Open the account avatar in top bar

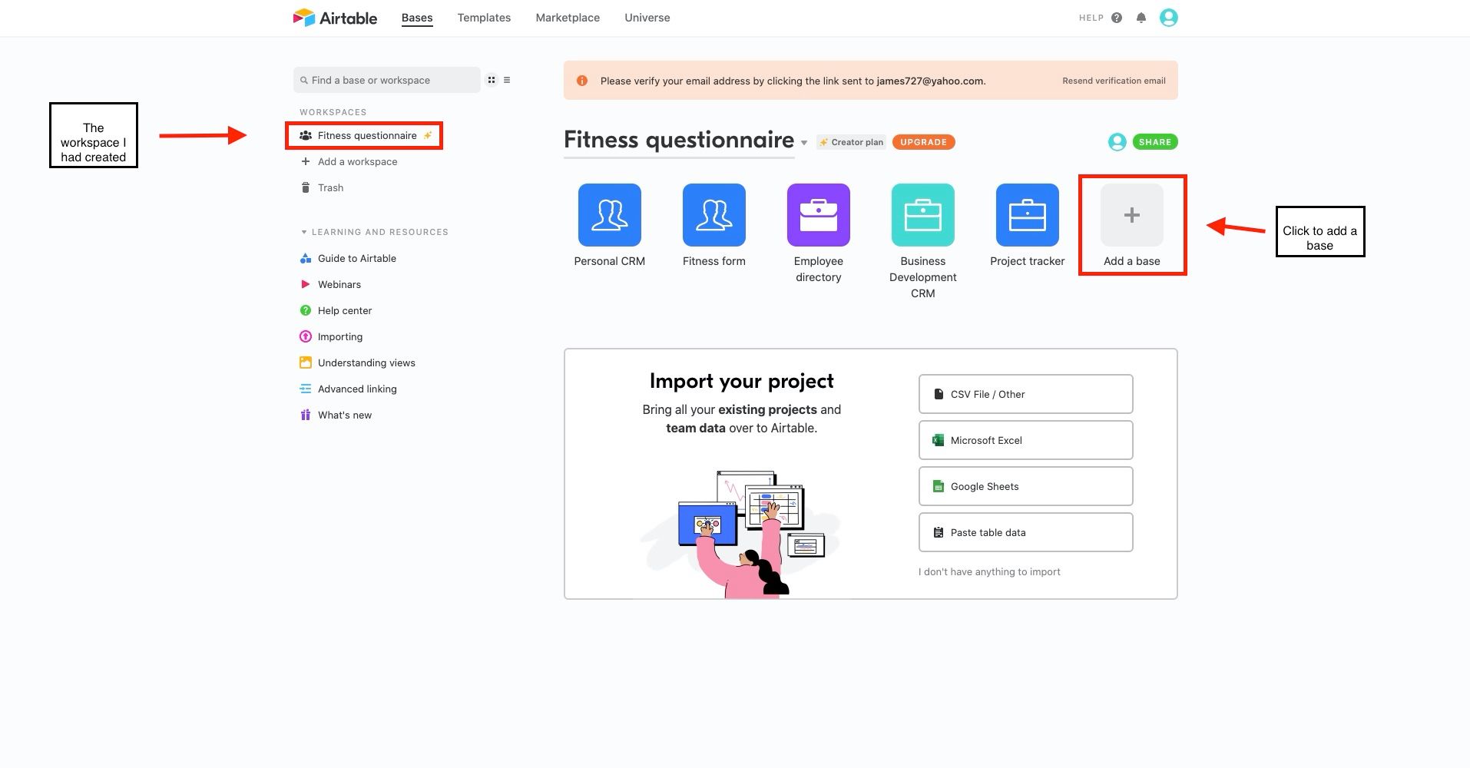coord(1169,18)
